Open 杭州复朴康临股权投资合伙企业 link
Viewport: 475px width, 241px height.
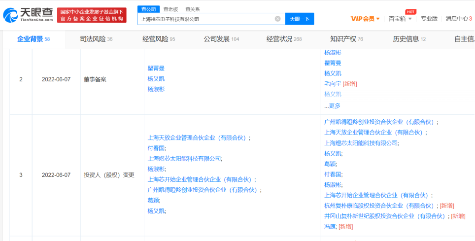tap(379, 206)
